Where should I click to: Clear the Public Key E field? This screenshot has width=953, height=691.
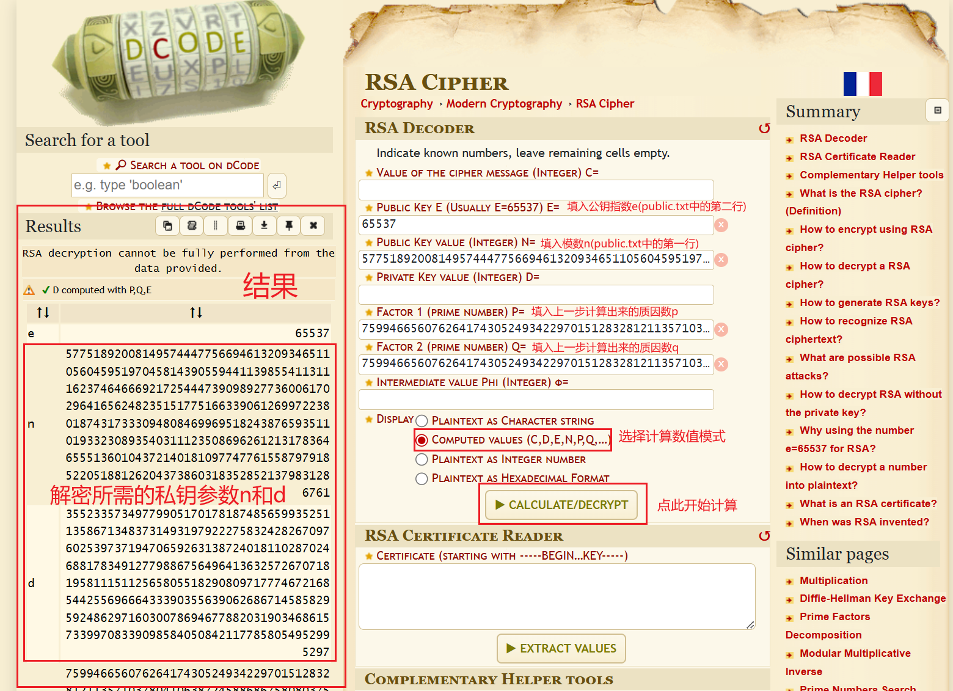[x=721, y=225]
